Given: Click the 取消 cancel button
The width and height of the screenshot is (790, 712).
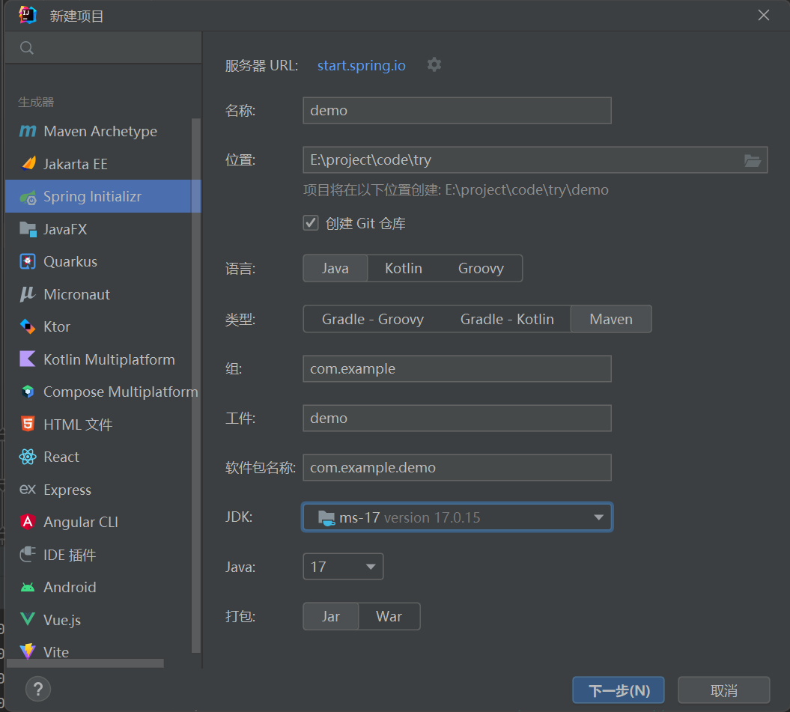Looking at the screenshot, I should (x=723, y=690).
